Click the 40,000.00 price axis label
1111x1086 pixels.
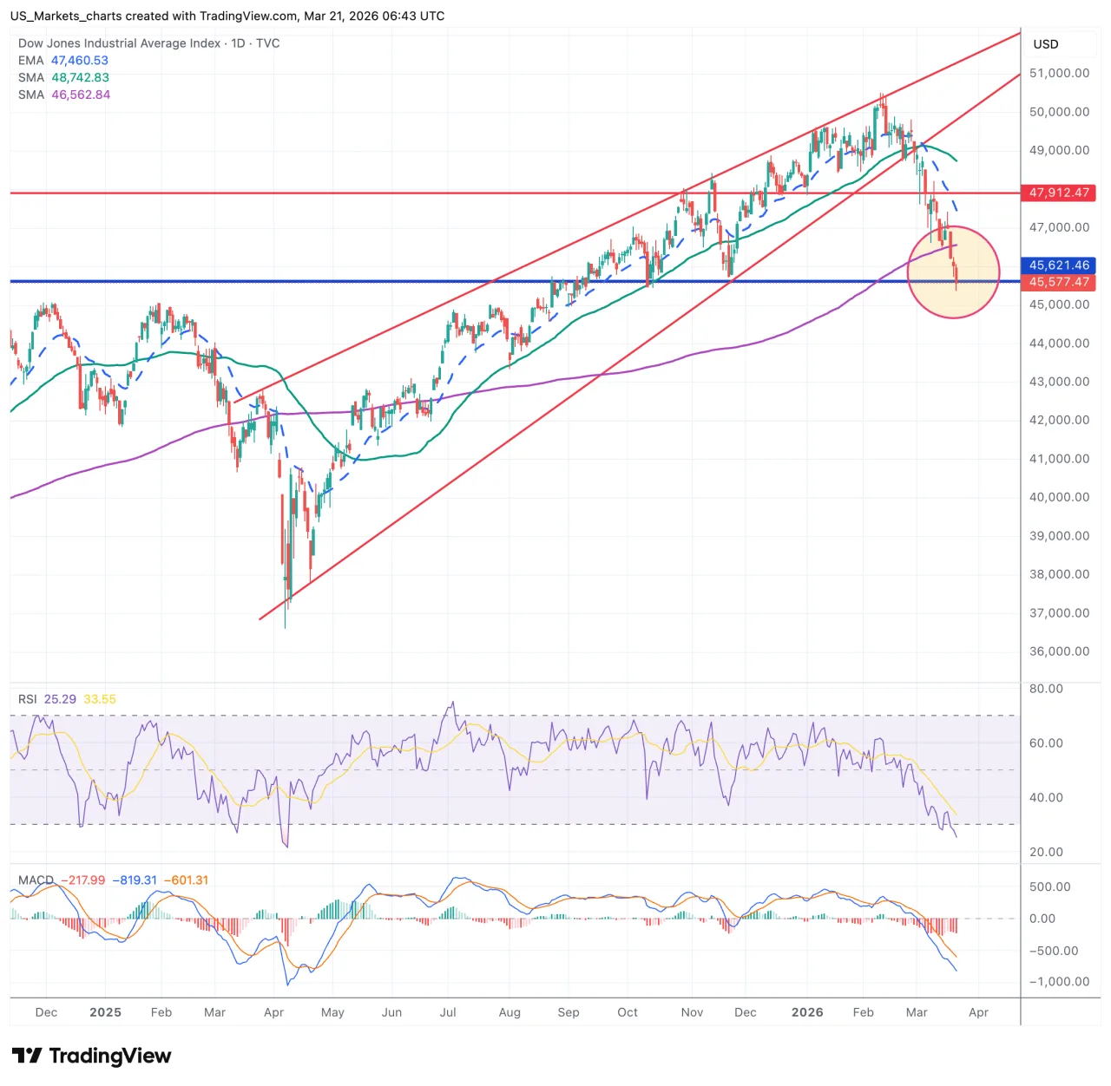coord(1059,497)
